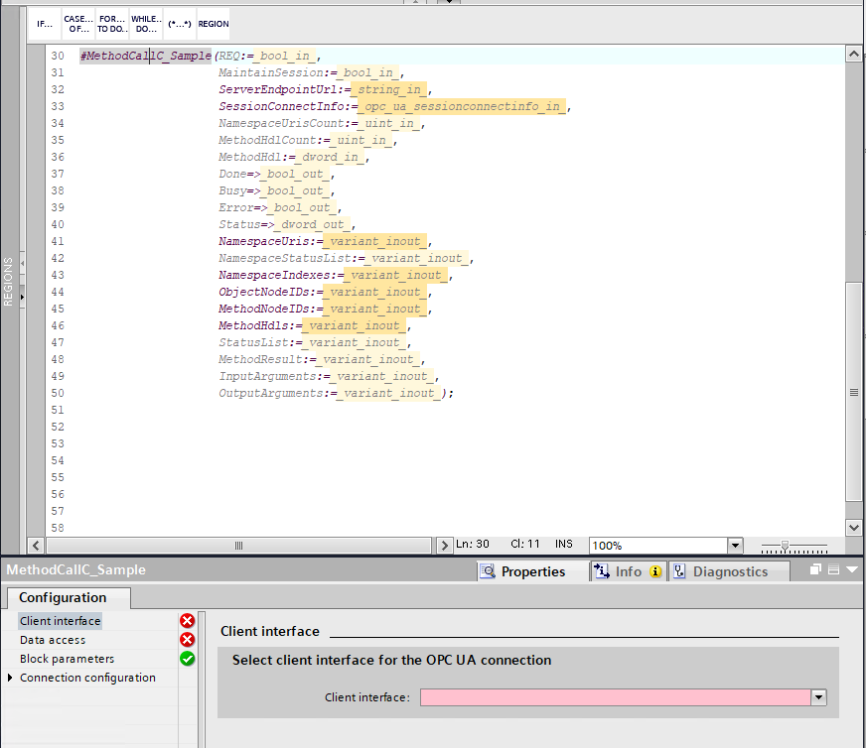Viewport: 866px width, 748px height.
Task: Click the red error icon beside Client interface
Action: (187, 621)
